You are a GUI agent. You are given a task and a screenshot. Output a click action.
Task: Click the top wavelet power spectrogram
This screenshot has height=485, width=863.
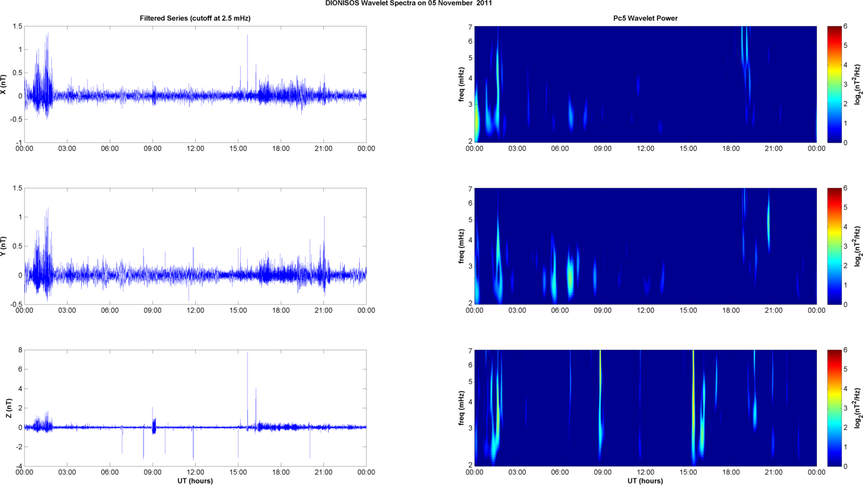645,84
